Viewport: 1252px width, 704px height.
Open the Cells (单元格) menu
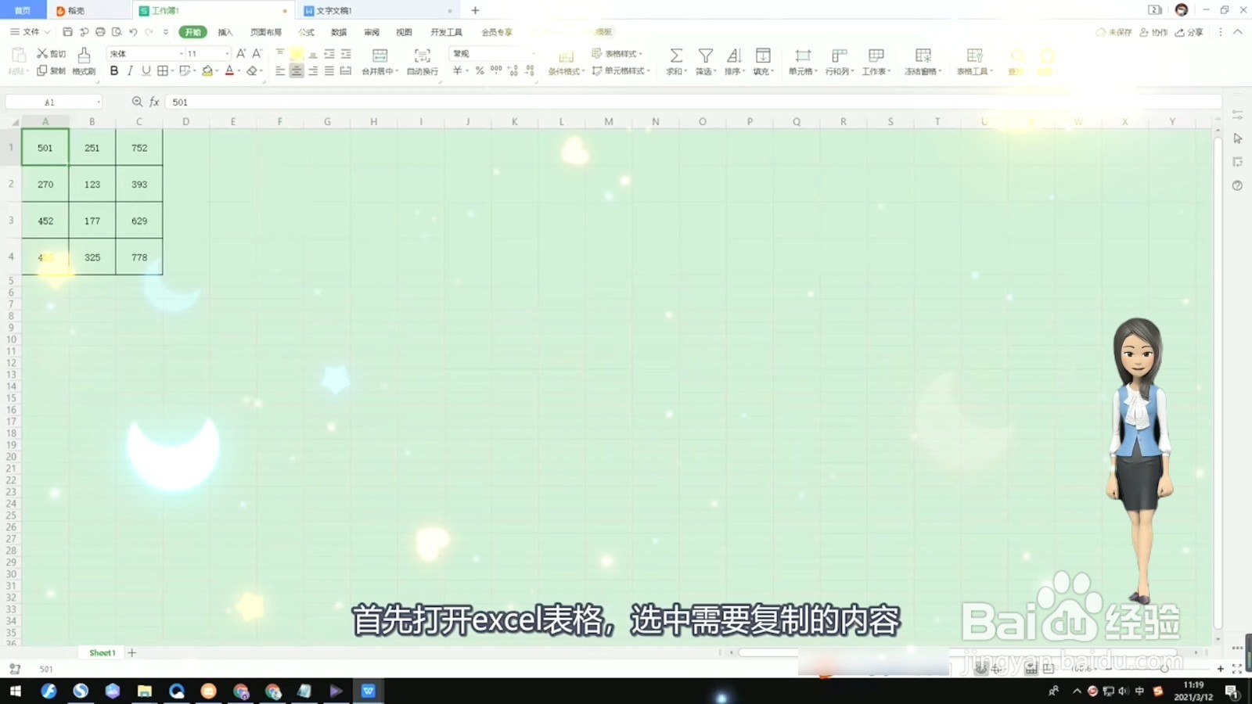pos(803,61)
